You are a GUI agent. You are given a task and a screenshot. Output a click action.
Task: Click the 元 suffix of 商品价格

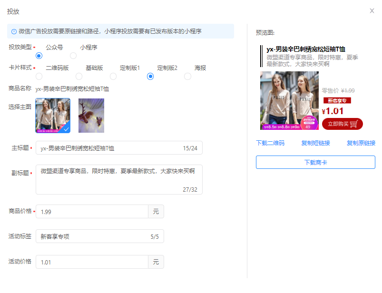156,211
